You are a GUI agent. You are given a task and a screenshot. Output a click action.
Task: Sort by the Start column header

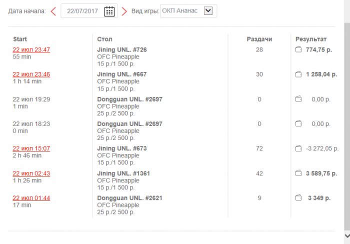(20, 39)
